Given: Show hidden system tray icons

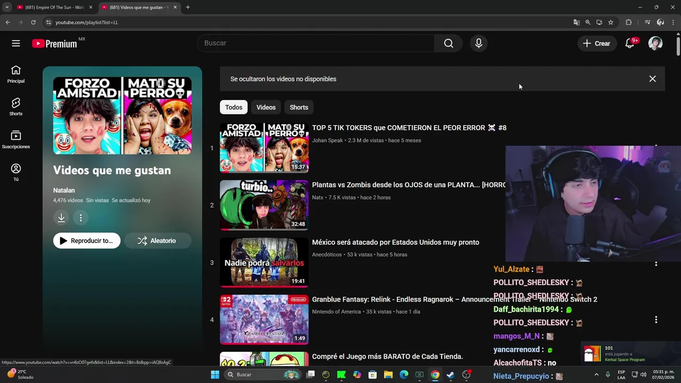Looking at the screenshot, I should (x=596, y=374).
